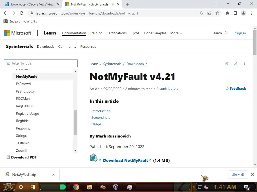The image size is (257, 192).
Task: Click the Microsoft logo
Action: click(x=18, y=33)
